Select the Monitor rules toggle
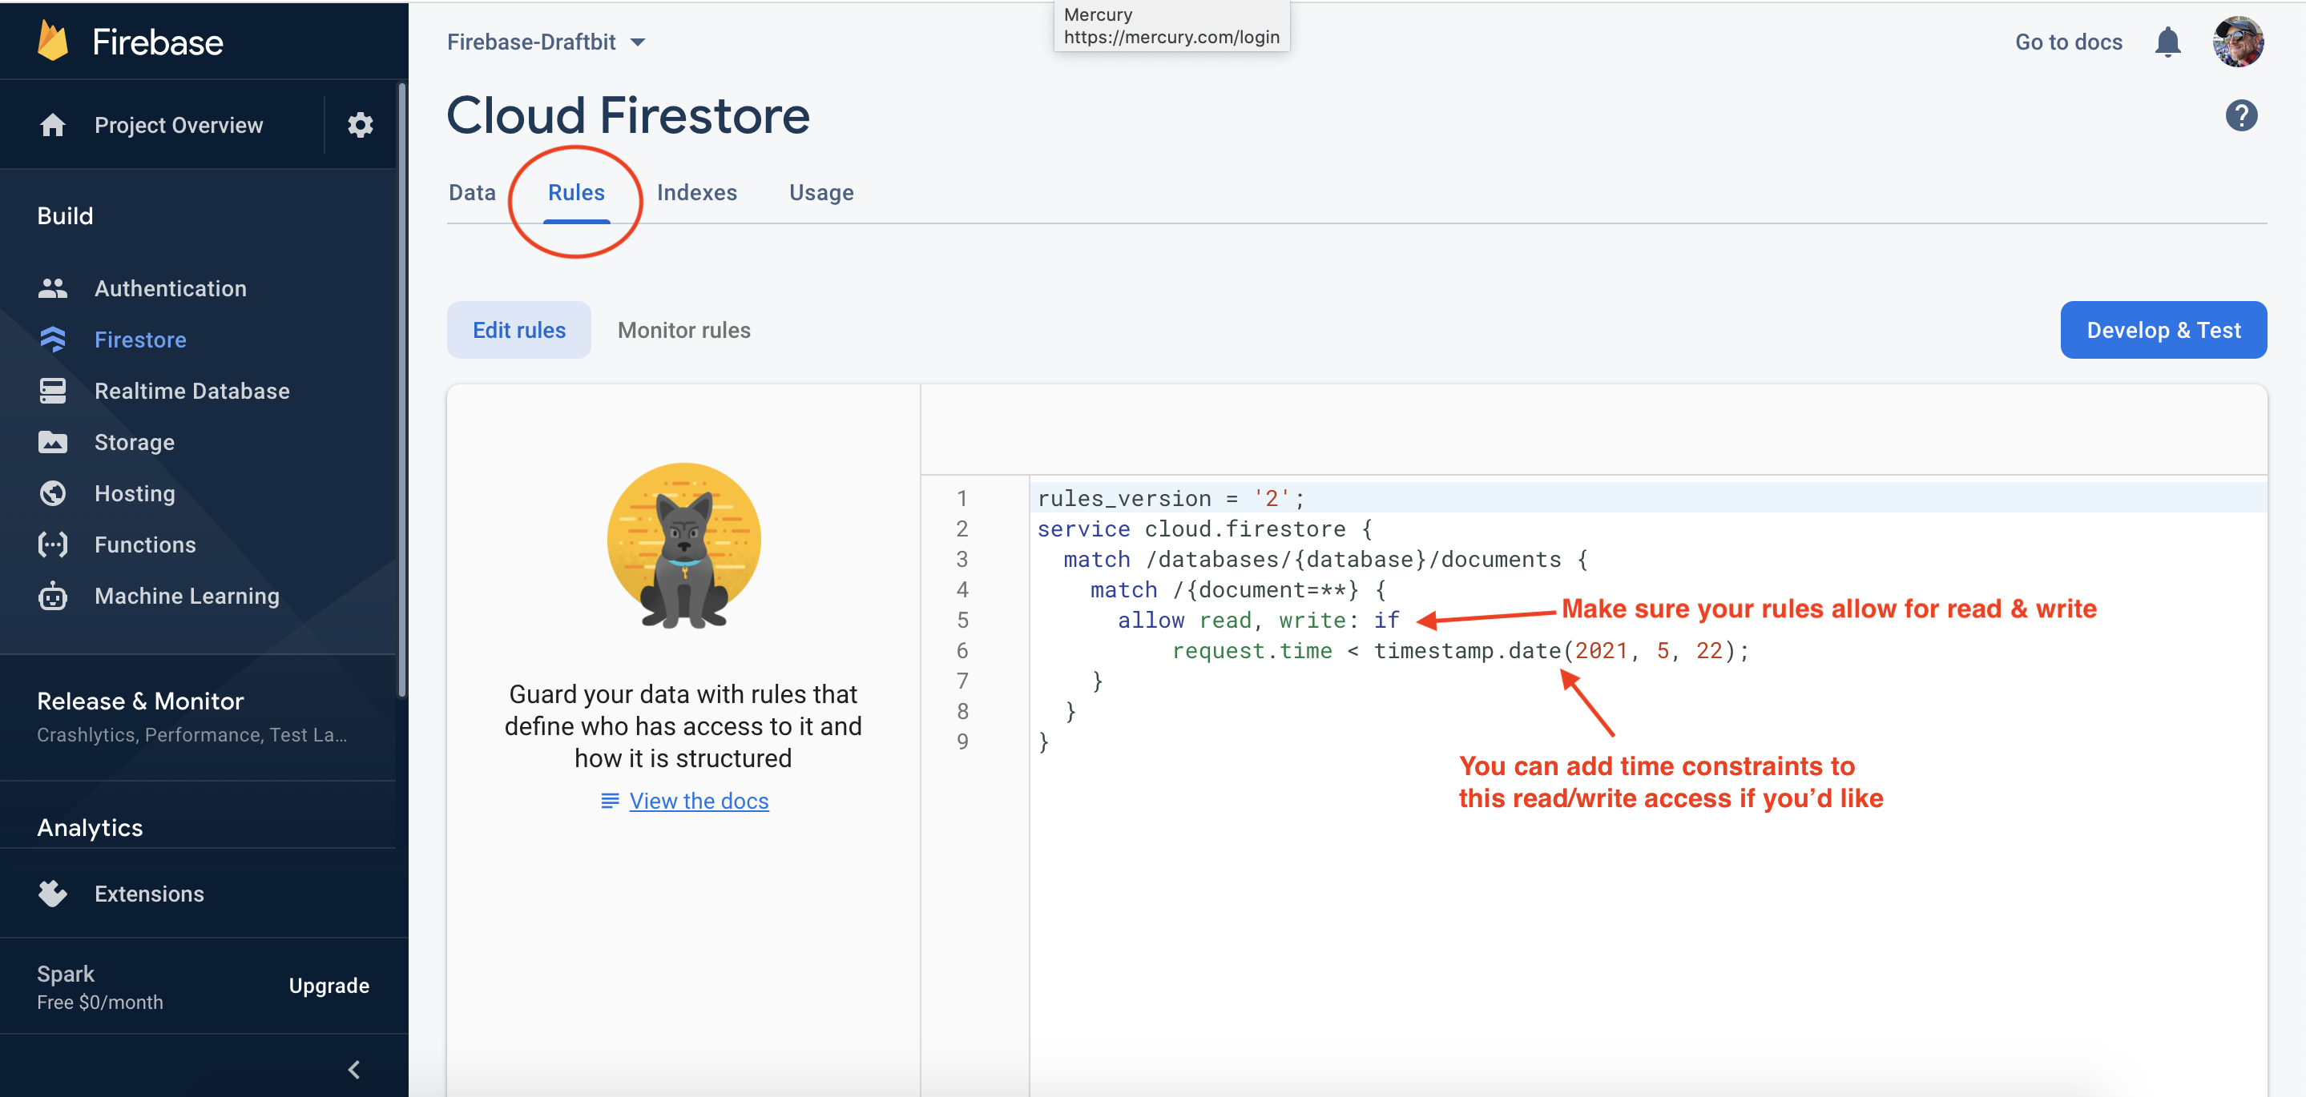 [684, 330]
